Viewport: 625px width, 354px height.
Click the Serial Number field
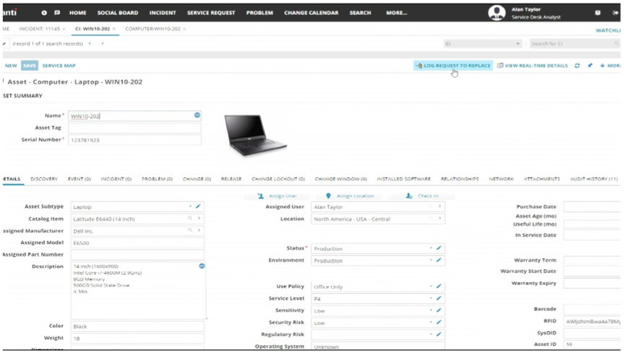[x=135, y=140]
